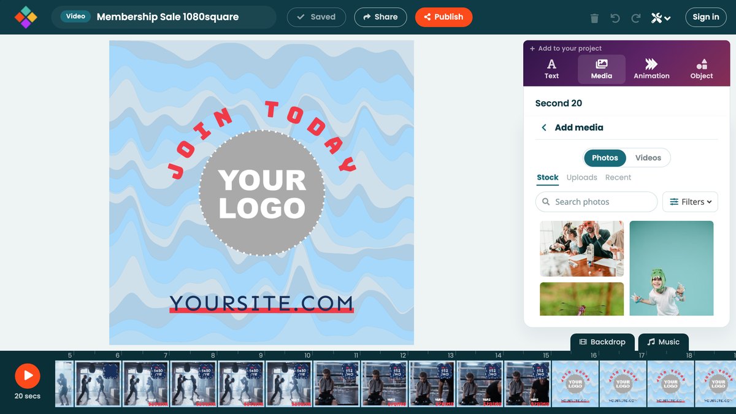
Task: Click the 'Add to your project' label
Action: (x=565, y=48)
